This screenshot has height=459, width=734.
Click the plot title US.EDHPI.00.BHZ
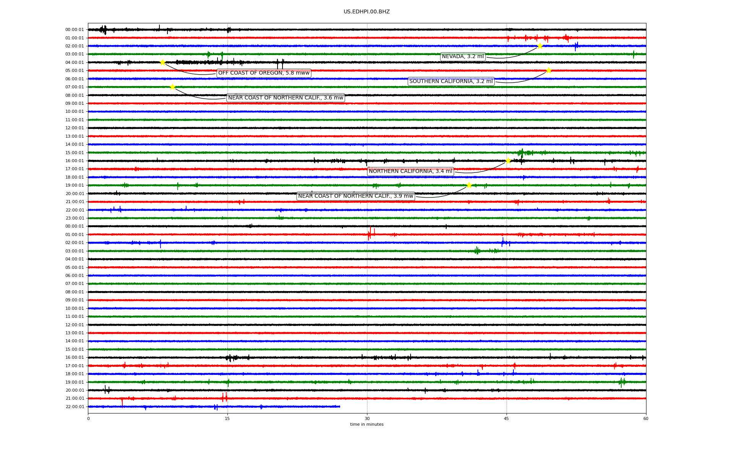367,12
